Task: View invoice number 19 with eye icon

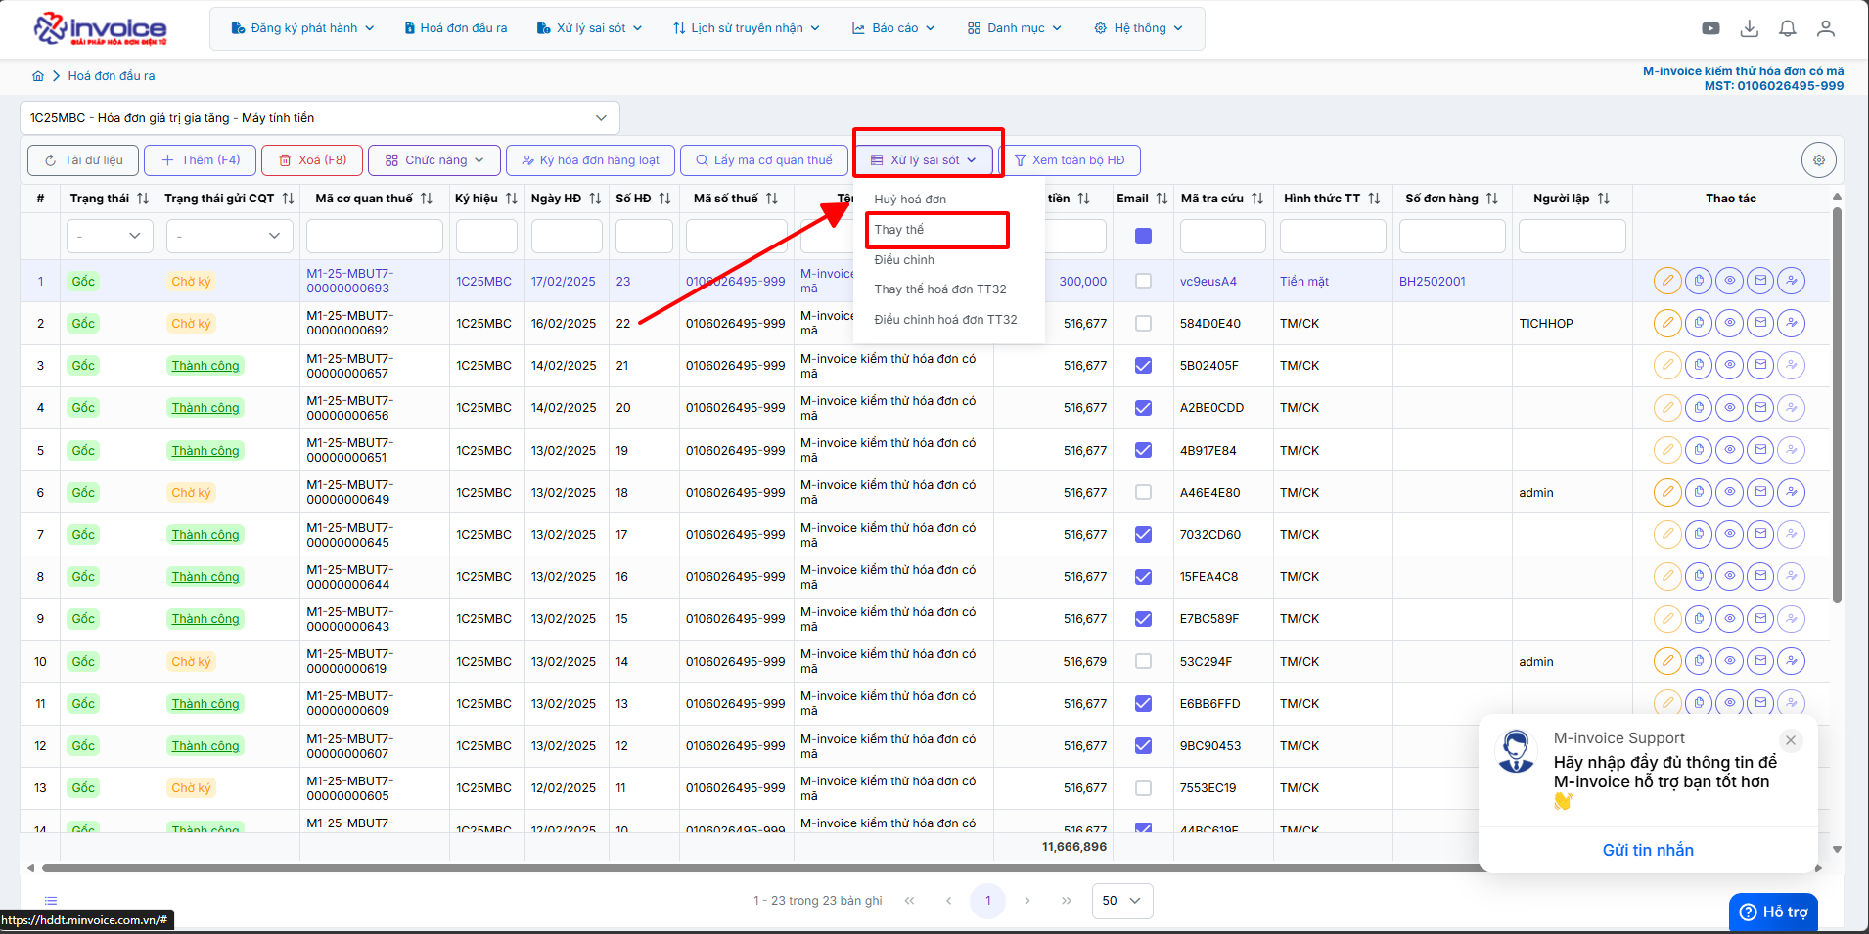Action: [x=1730, y=450]
